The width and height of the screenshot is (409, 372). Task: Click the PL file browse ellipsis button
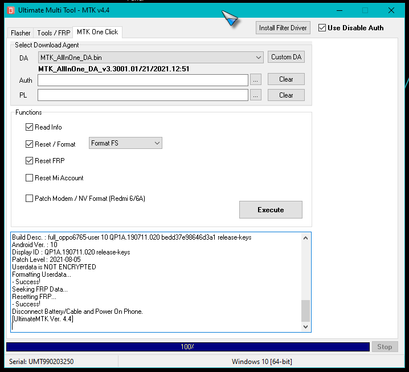[x=256, y=95]
